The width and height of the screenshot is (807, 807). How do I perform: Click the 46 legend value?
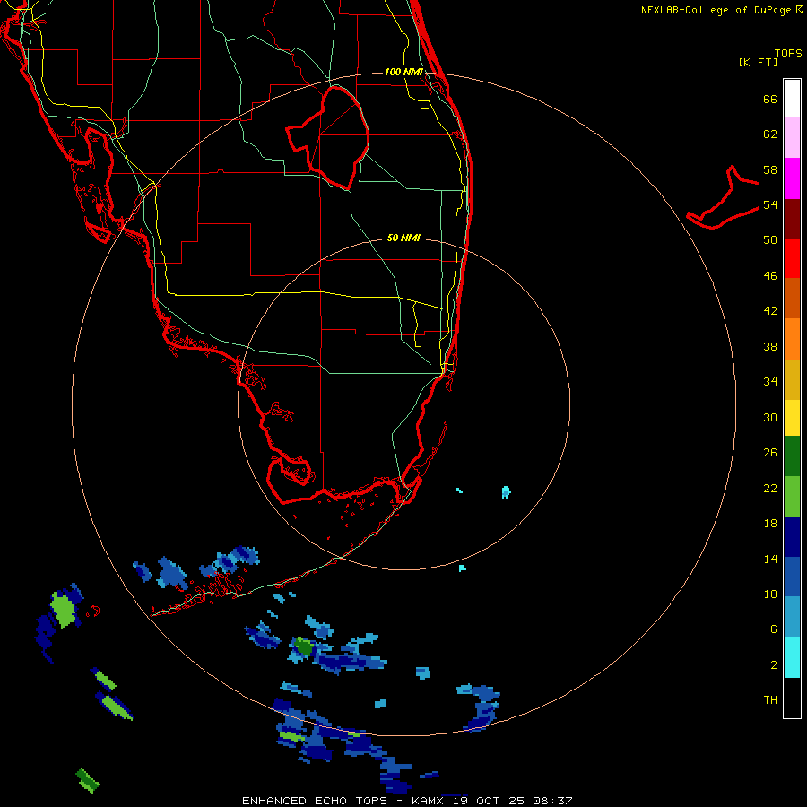point(770,275)
